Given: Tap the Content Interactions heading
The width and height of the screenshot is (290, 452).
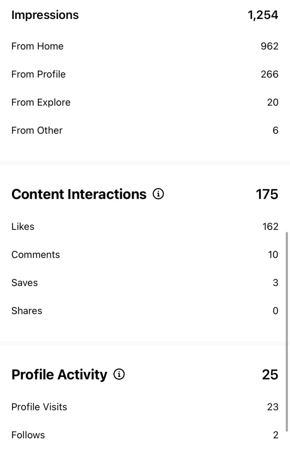Looking at the screenshot, I should coord(79,194).
